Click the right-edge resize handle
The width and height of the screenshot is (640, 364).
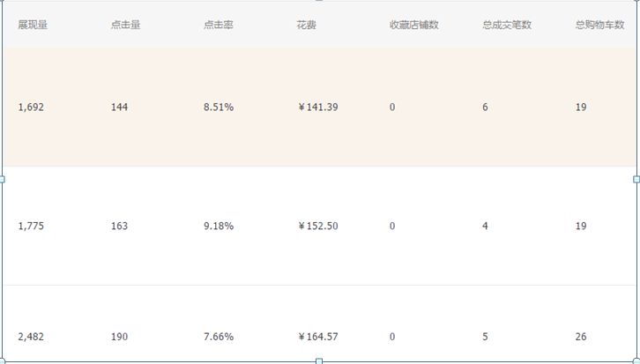coord(636,179)
